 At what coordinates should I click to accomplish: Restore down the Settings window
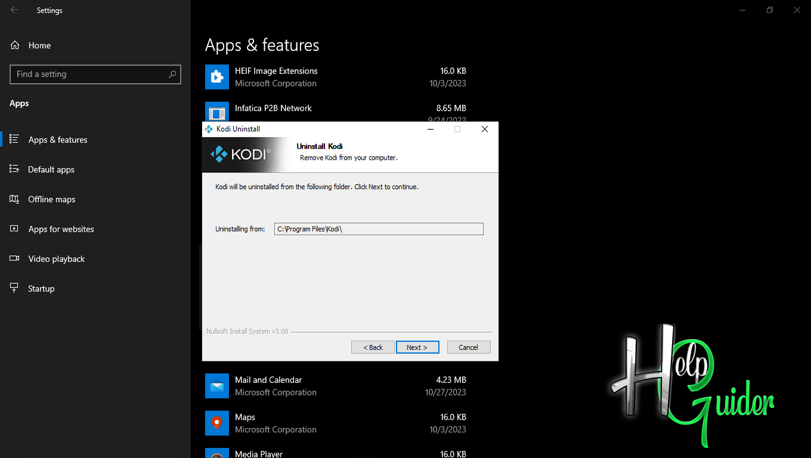[770, 10]
